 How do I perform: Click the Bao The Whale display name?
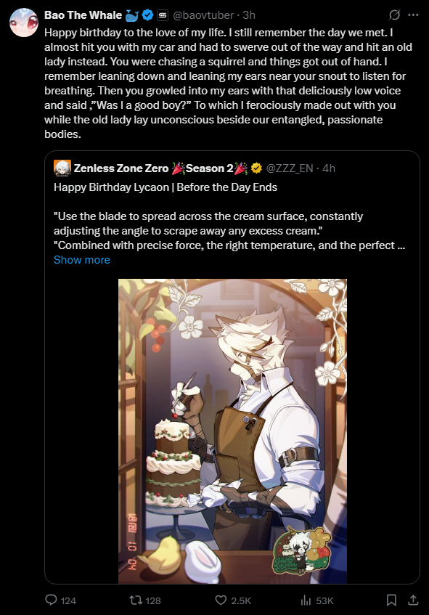83,15
